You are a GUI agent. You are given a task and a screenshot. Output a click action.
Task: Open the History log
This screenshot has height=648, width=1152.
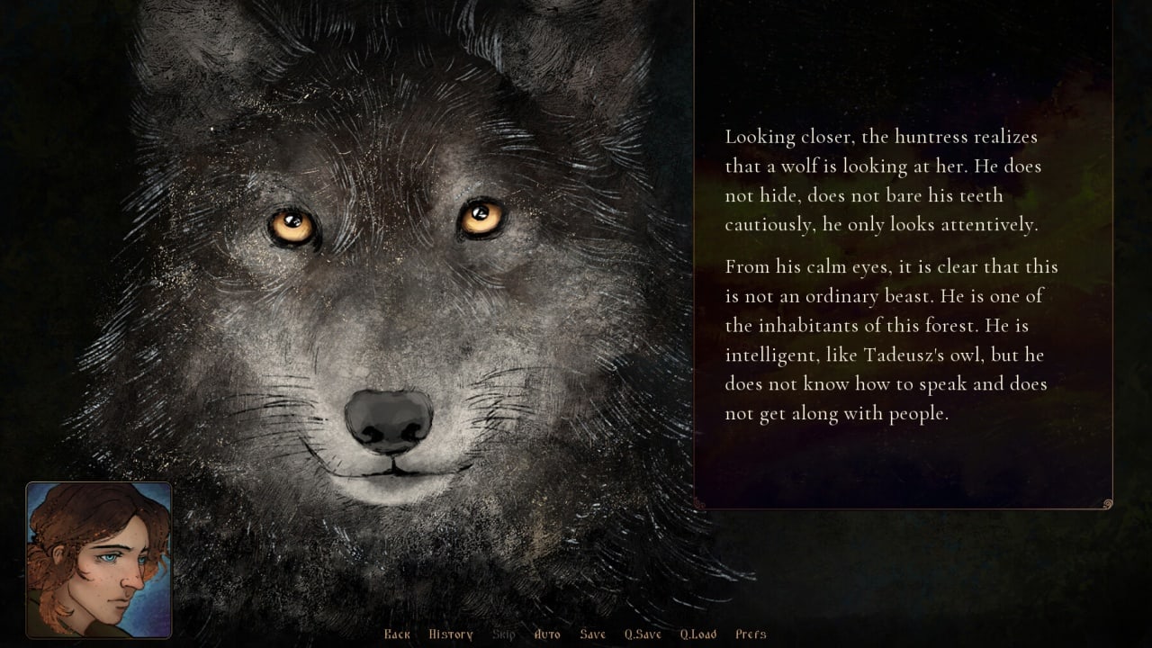(451, 634)
